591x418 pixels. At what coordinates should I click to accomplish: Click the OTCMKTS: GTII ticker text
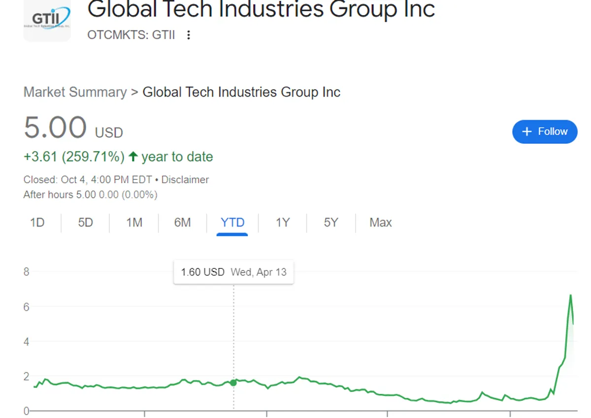pyautogui.click(x=131, y=35)
